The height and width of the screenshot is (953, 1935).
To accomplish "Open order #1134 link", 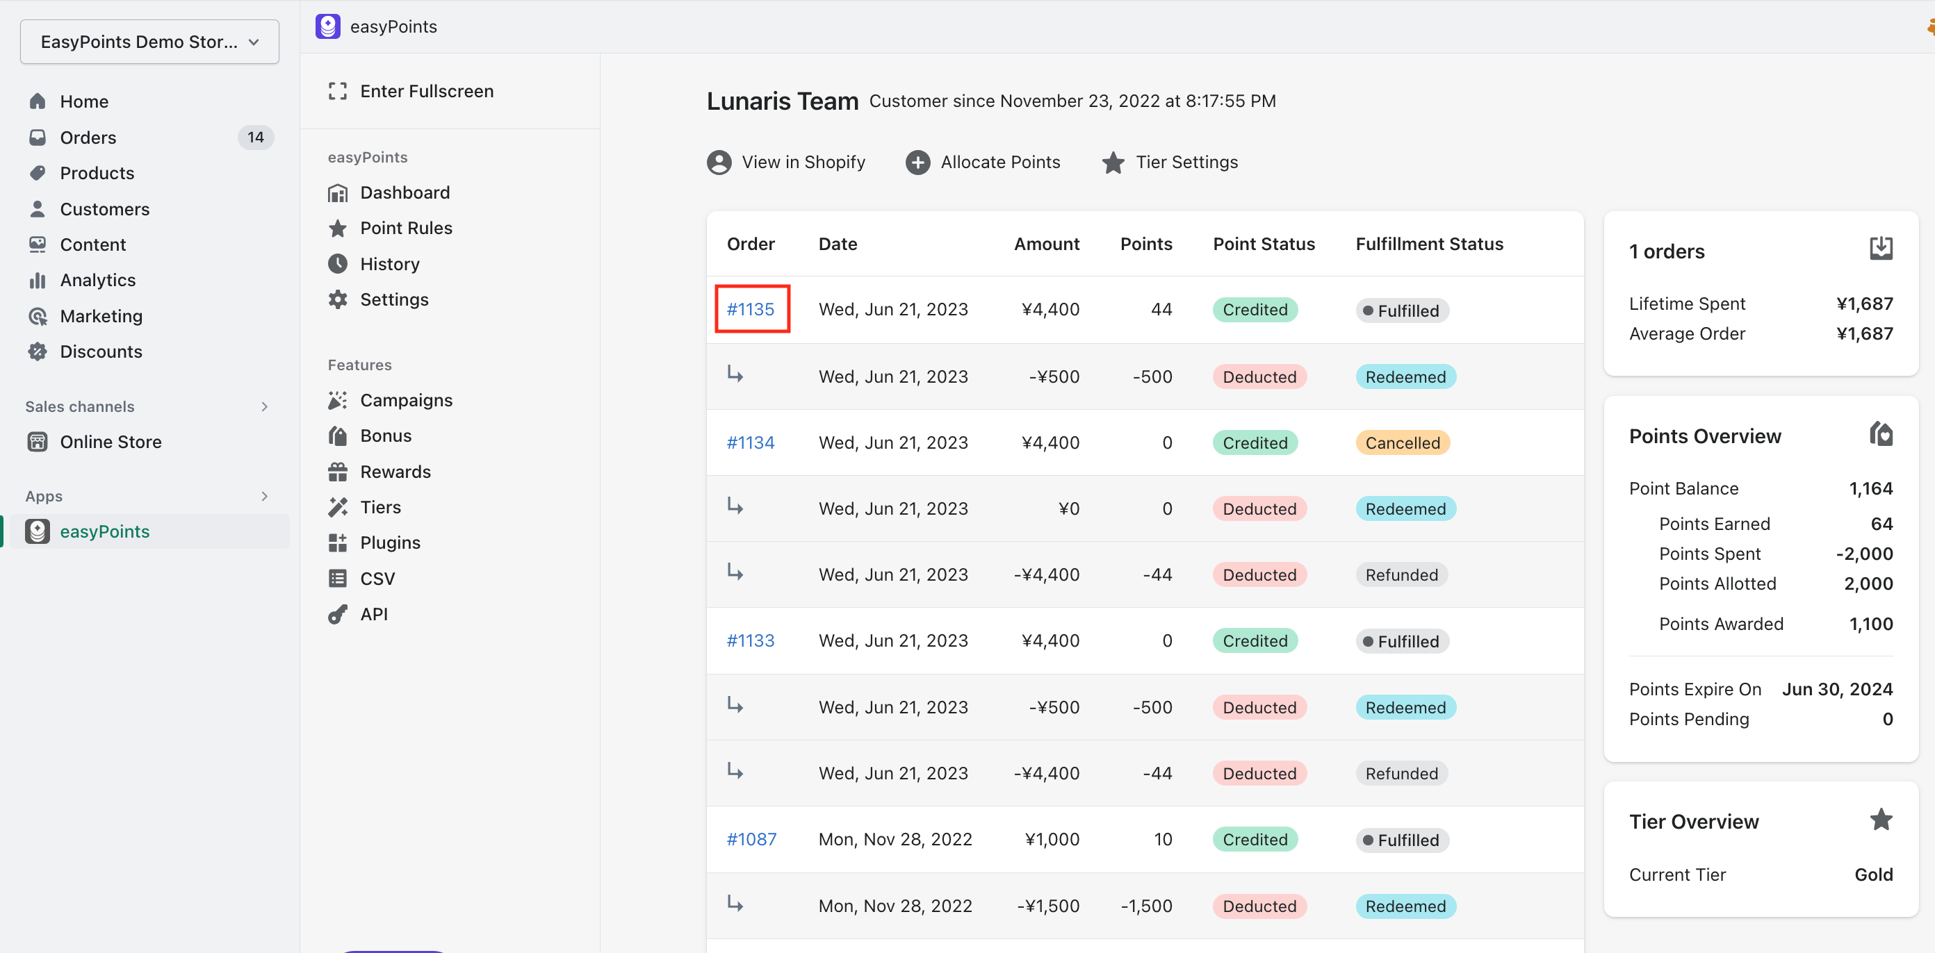I will pyautogui.click(x=750, y=442).
